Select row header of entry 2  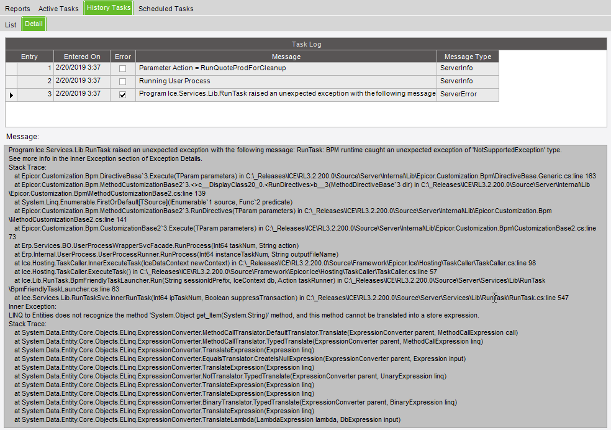pos(11,82)
